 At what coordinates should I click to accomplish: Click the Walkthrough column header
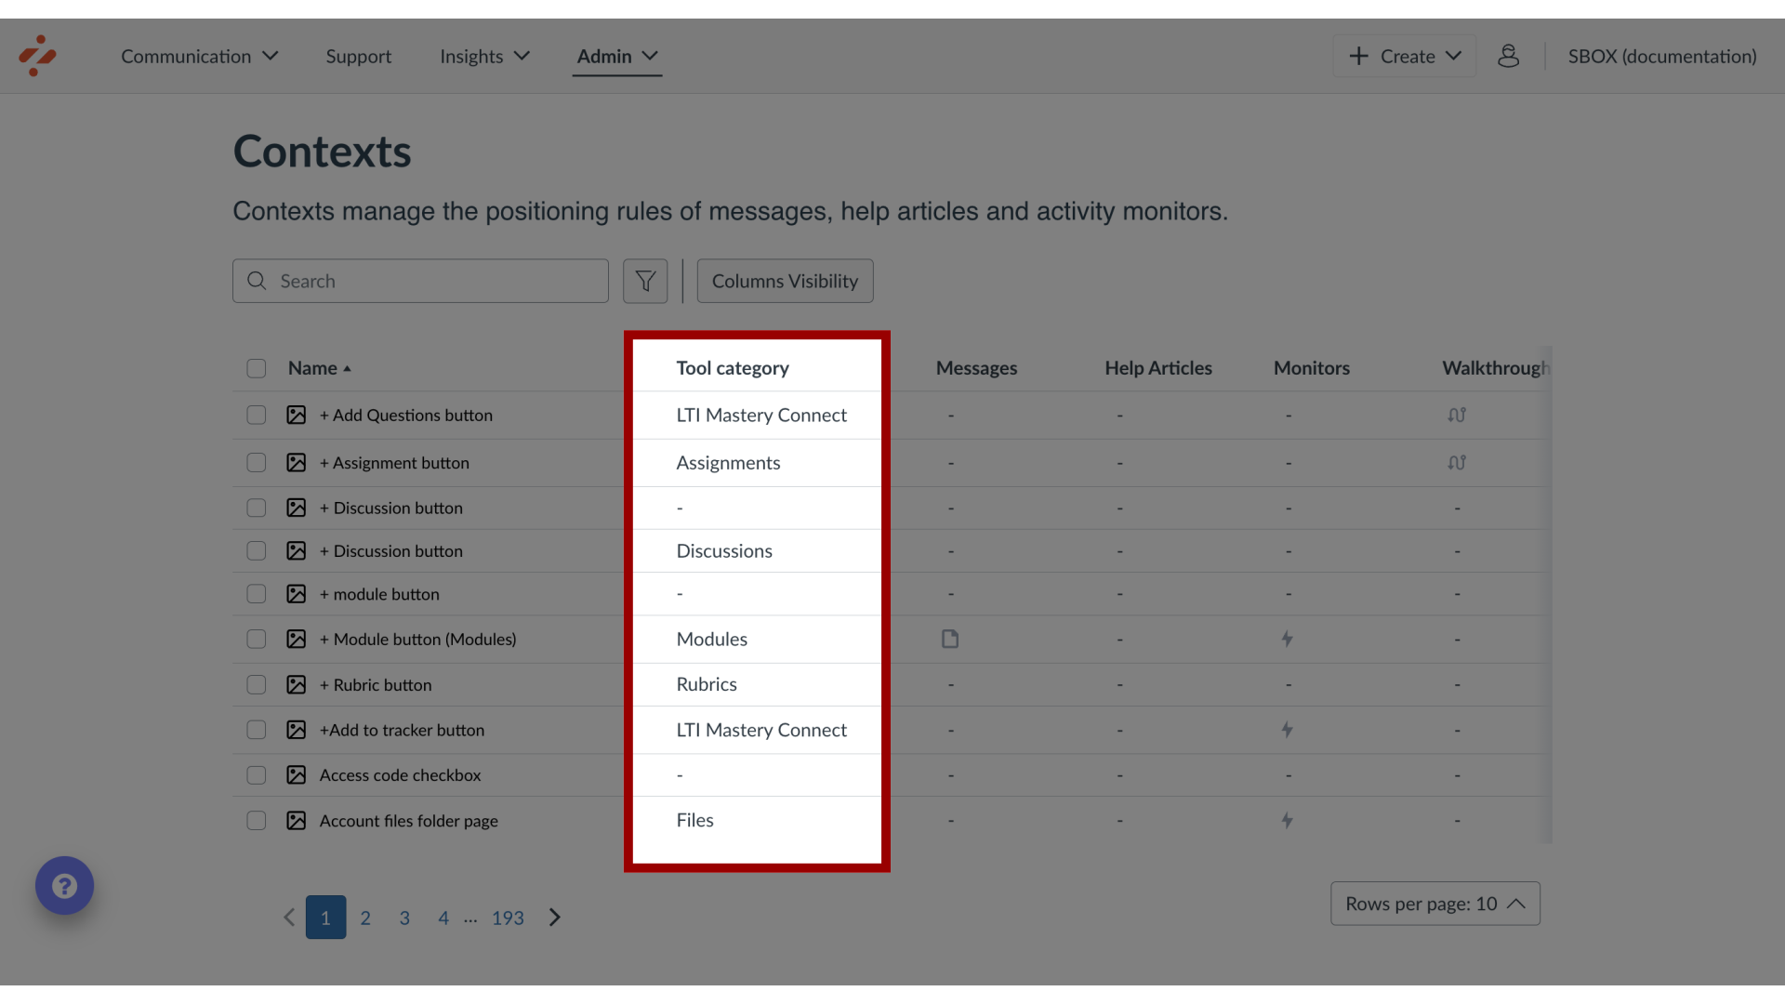tap(1495, 368)
